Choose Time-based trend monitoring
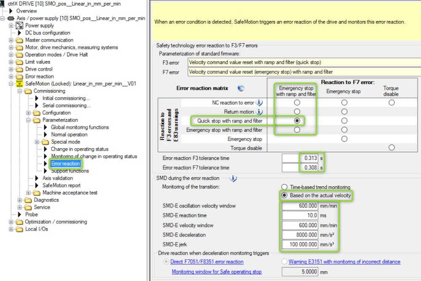This screenshot has height=281, width=421. coord(284,187)
